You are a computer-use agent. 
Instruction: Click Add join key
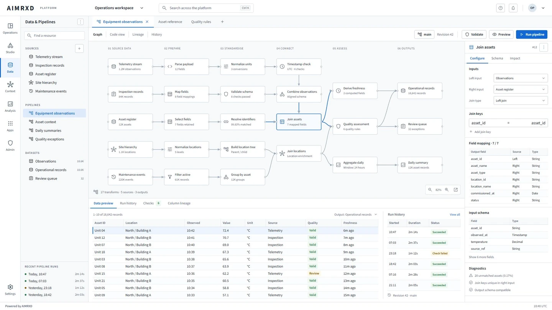pyautogui.click(x=480, y=132)
